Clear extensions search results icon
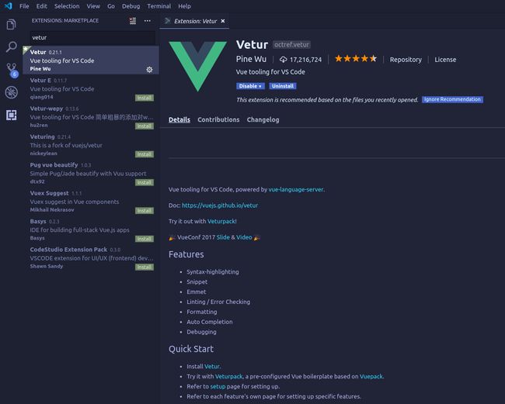 pyautogui.click(x=133, y=21)
